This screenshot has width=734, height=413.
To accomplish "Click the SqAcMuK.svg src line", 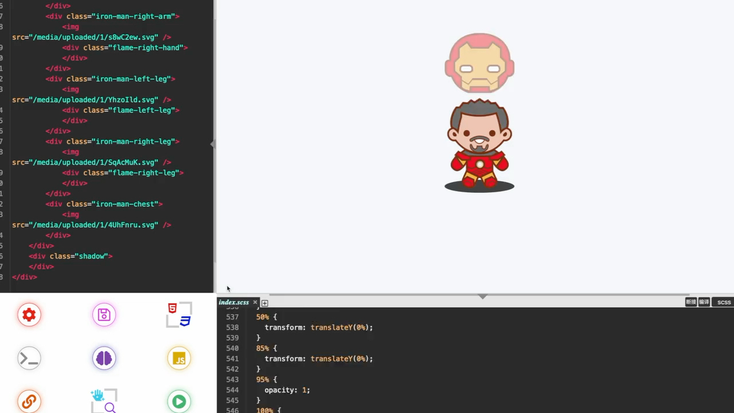I will (92, 162).
